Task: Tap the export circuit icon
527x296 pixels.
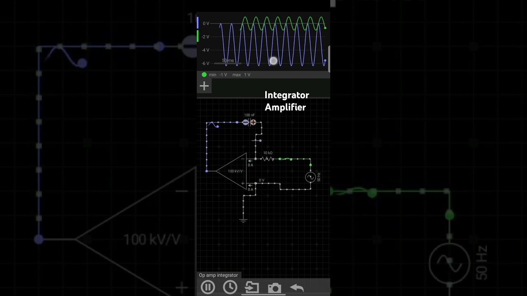Action: tap(252, 287)
